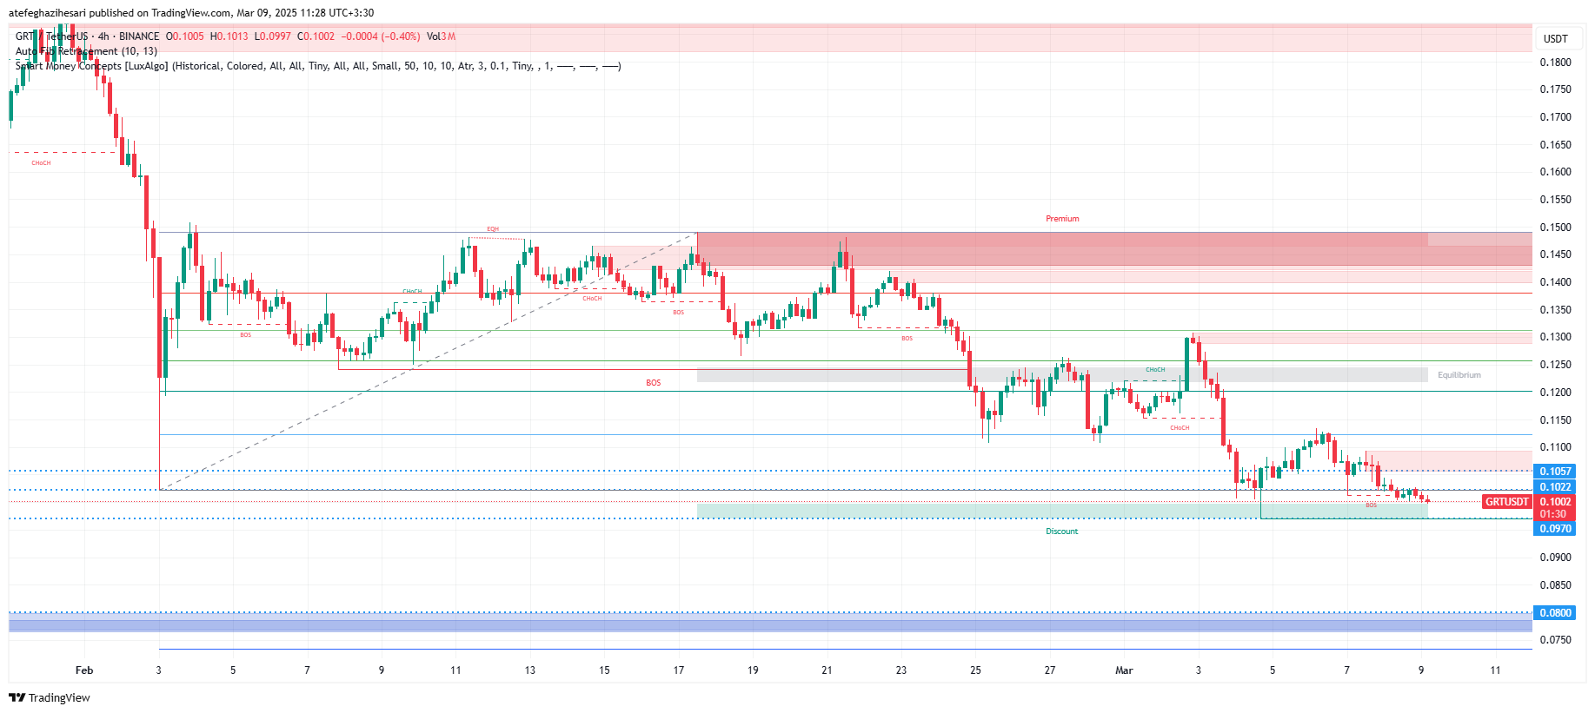Click the 0.1600 price axis label
The image size is (1595, 713).
point(1556,172)
